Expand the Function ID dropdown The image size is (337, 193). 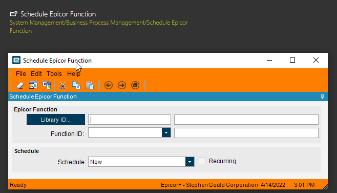coord(166,132)
